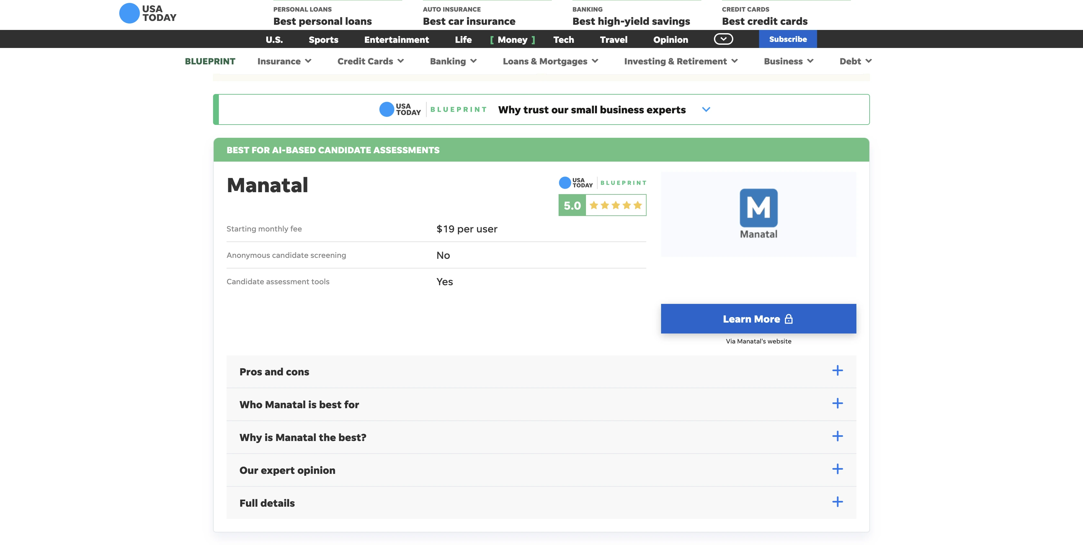Click the USA TODAY logo in header
Viewport: 1083px width, 545px height.
148,14
